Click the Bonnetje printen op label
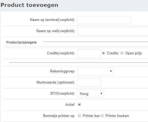The image size is (148, 122). pos(59,116)
